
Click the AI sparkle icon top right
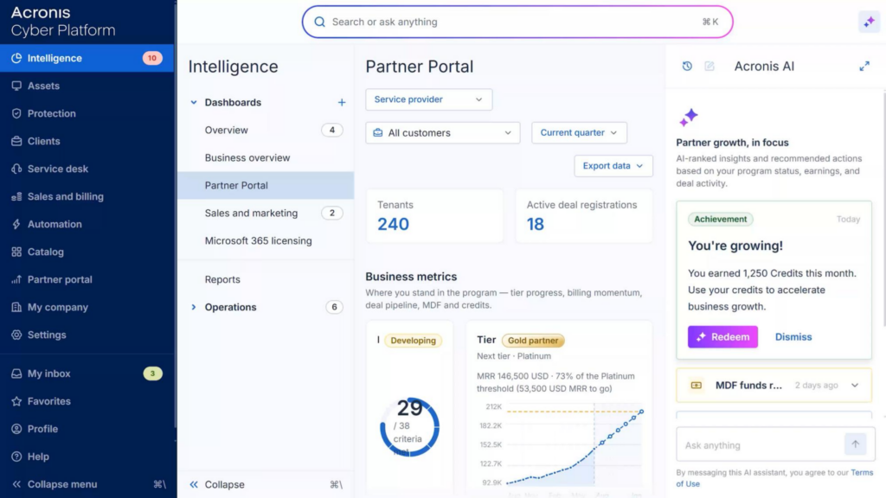click(869, 22)
